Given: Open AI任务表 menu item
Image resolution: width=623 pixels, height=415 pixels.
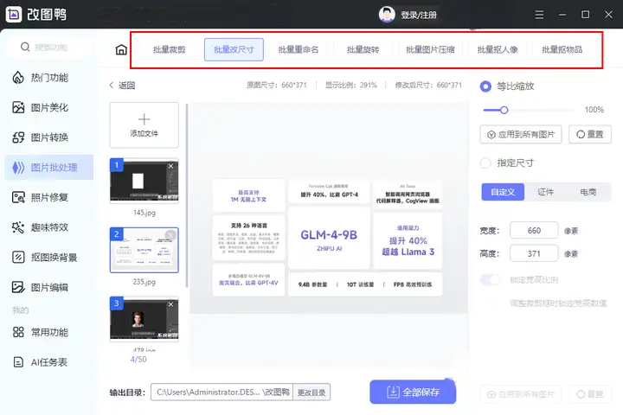Looking at the screenshot, I should point(49,361).
